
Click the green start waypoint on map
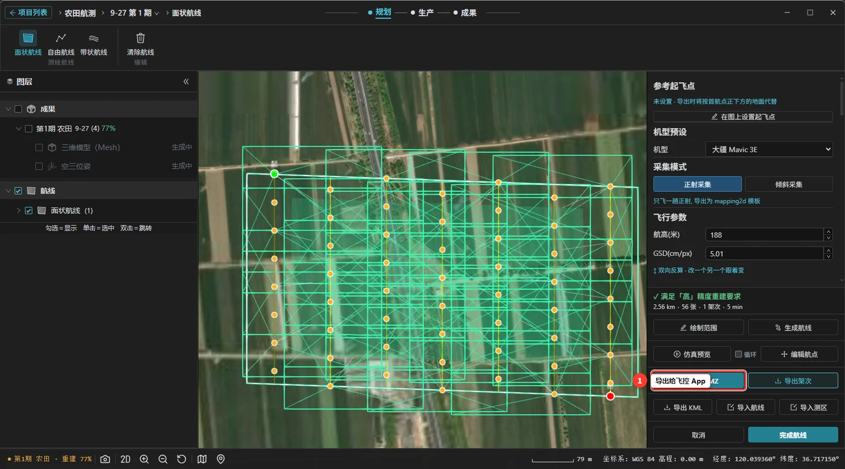point(274,174)
